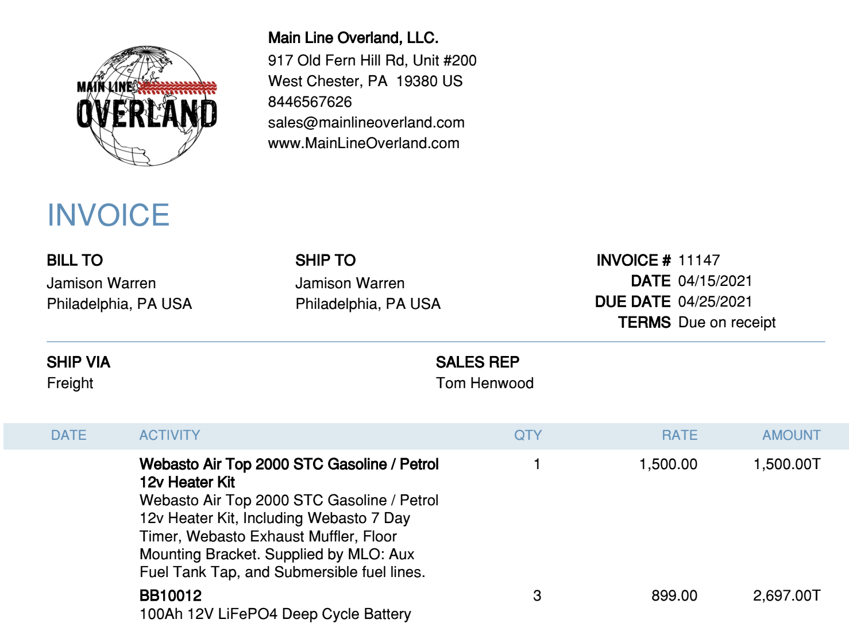Click the Main Line Overland globe logo
This screenshot has height=627, width=849.
[x=147, y=106]
